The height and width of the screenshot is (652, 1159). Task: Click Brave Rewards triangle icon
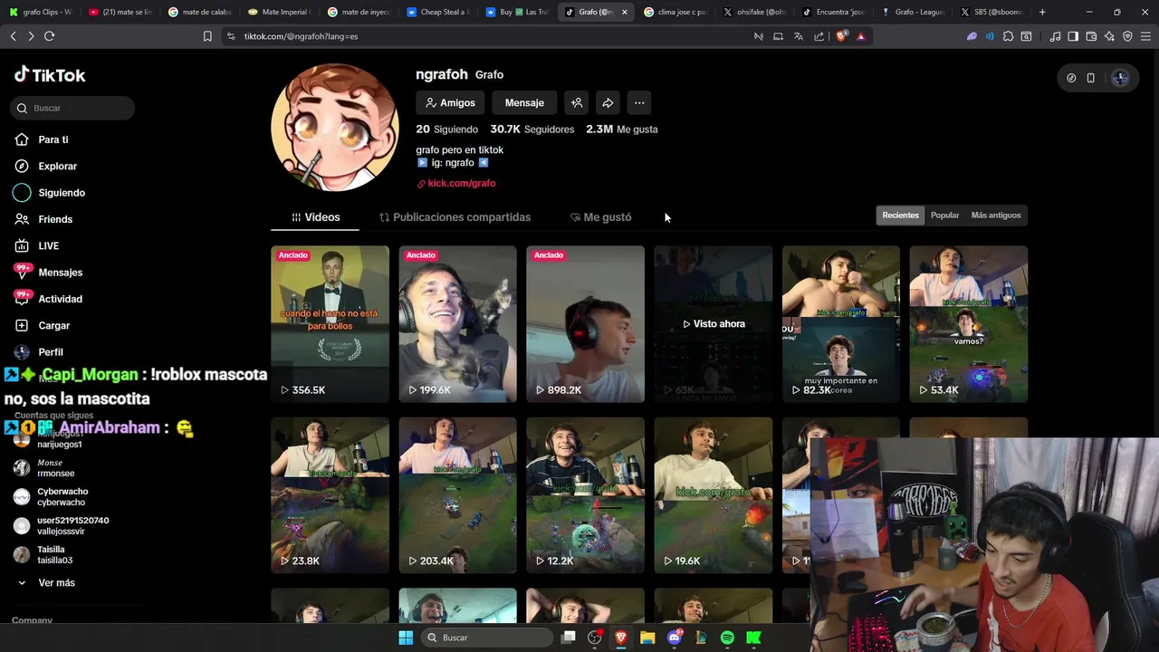(x=860, y=36)
